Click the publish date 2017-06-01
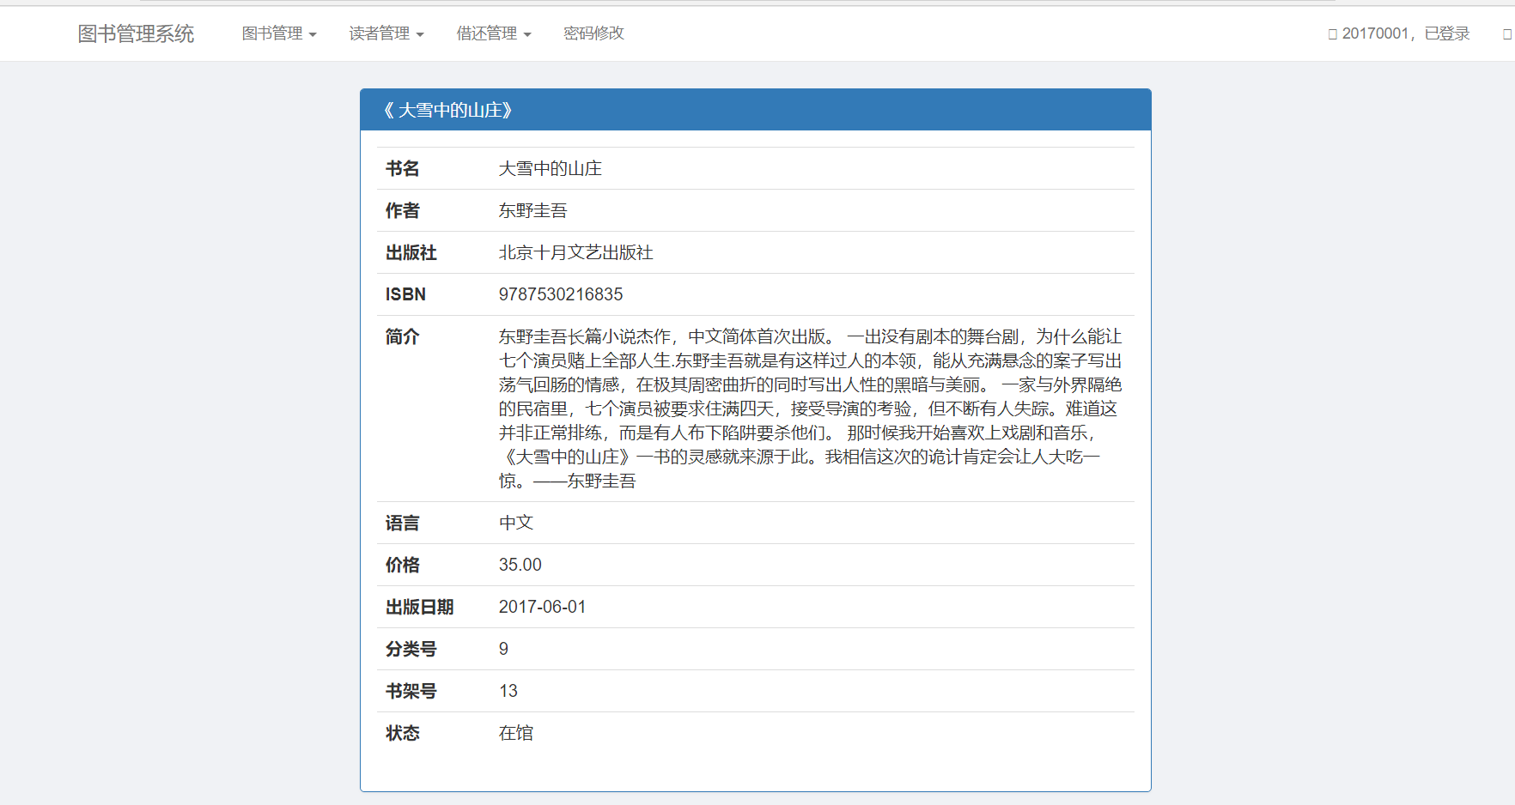The height and width of the screenshot is (805, 1515). 542,607
